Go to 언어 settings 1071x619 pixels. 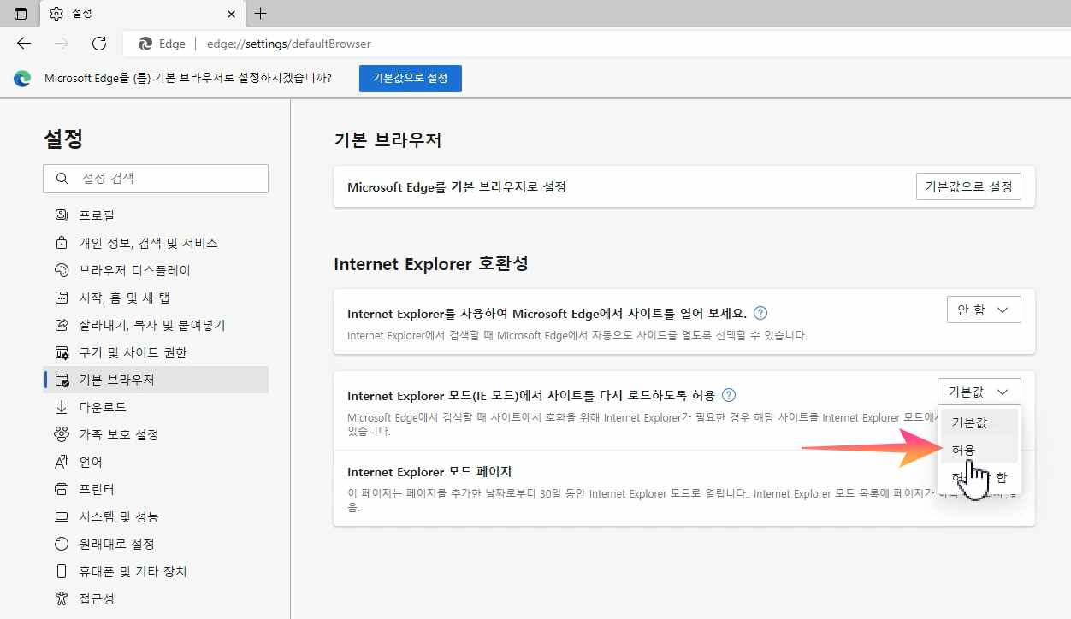click(156, 462)
